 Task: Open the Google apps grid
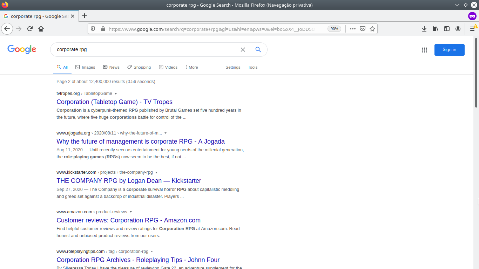point(425,50)
